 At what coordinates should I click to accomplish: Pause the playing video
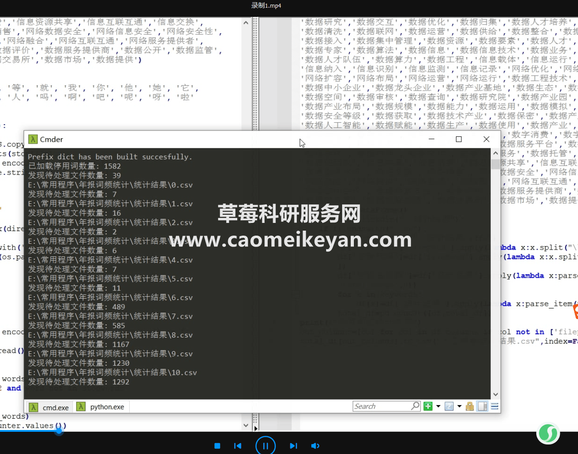click(265, 446)
